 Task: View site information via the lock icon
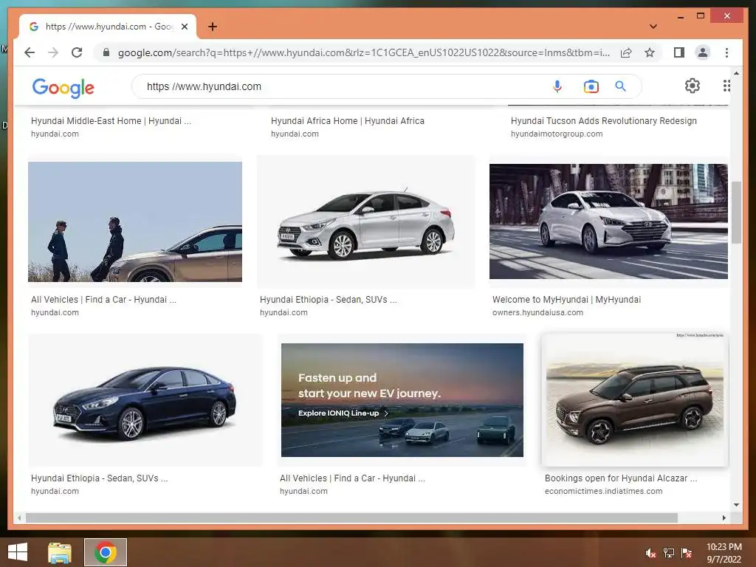pyautogui.click(x=106, y=52)
